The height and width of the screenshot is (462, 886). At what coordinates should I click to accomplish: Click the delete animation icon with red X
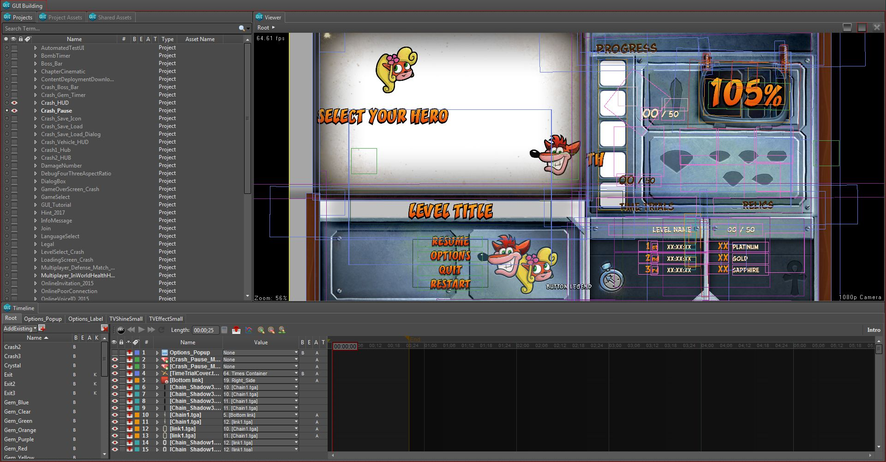coord(104,328)
